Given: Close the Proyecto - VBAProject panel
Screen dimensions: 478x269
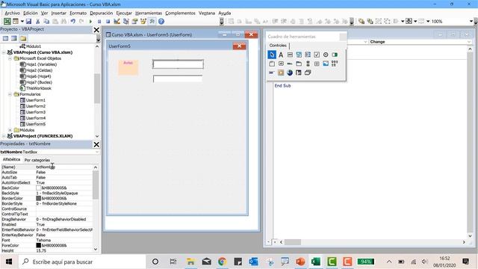Looking at the screenshot, I should (x=96, y=30).
